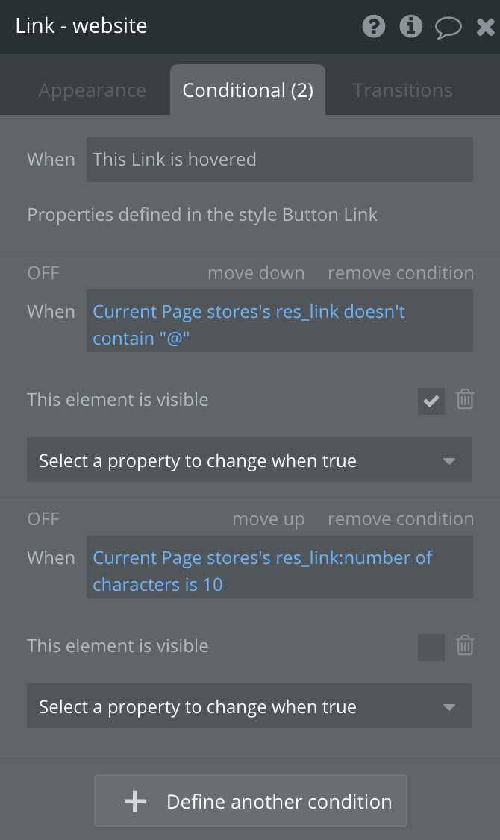Open second Select a property to change dropdown
500x840 pixels.
[x=249, y=706]
